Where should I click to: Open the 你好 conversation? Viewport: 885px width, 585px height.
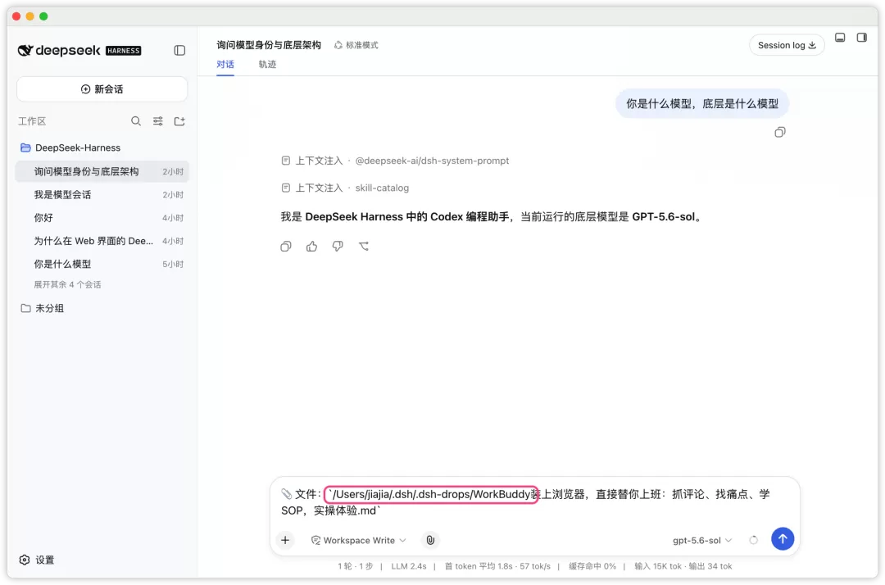(102, 218)
